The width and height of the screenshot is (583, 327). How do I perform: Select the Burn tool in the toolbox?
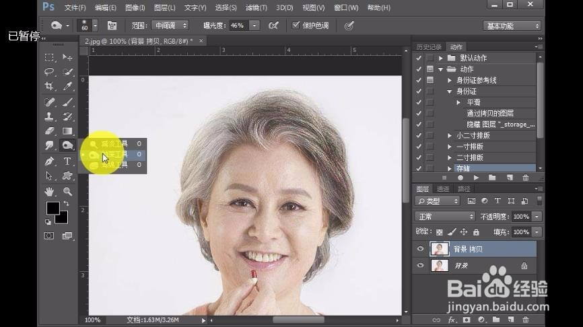67,145
